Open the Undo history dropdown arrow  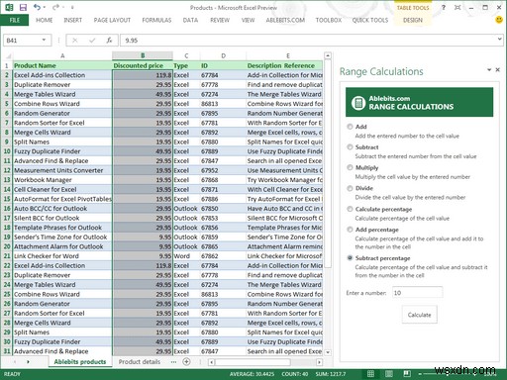(x=45, y=7)
